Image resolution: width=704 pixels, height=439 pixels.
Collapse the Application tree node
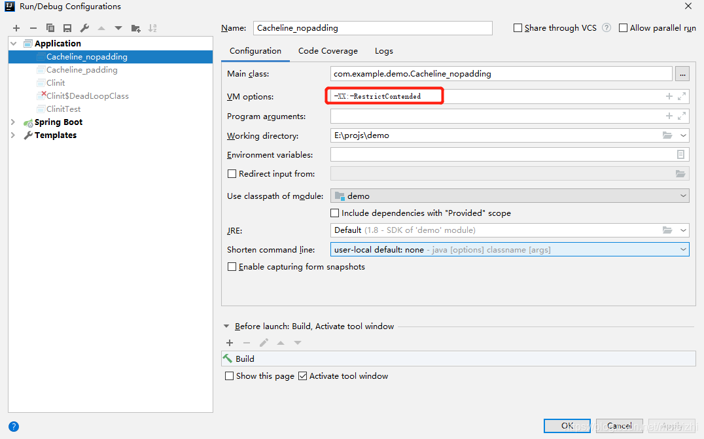[14, 44]
